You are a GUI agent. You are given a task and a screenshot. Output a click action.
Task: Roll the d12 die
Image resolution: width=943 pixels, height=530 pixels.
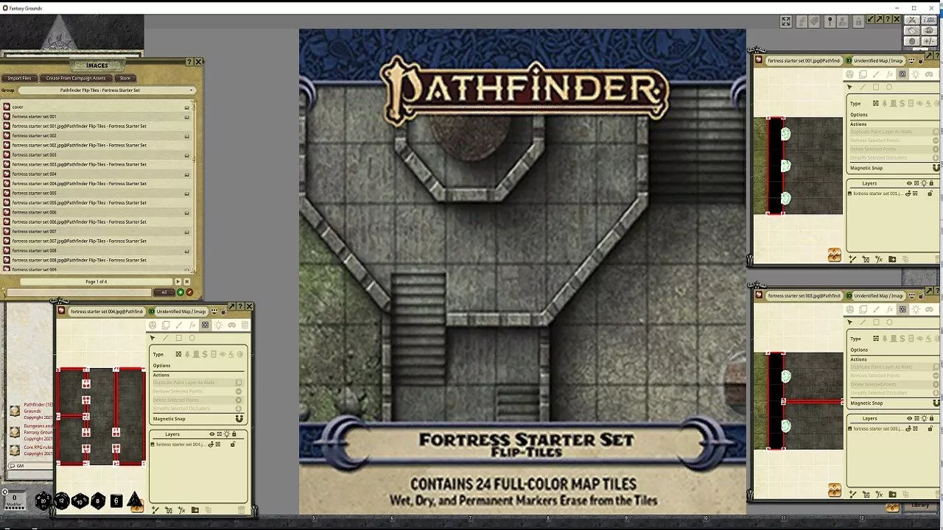[62, 501]
